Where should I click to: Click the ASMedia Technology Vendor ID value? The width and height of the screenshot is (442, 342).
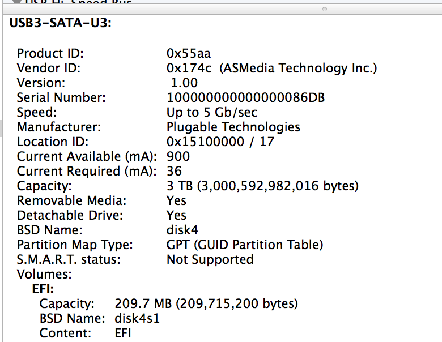pyautogui.click(x=272, y=69)
